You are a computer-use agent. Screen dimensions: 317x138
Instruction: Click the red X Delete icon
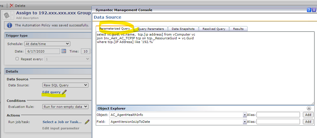12,6
